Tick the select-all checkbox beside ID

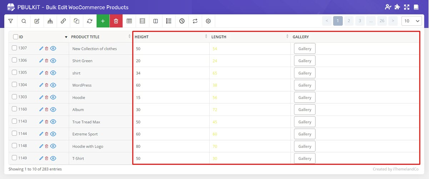pyautogui.click(x=16, y=37)
